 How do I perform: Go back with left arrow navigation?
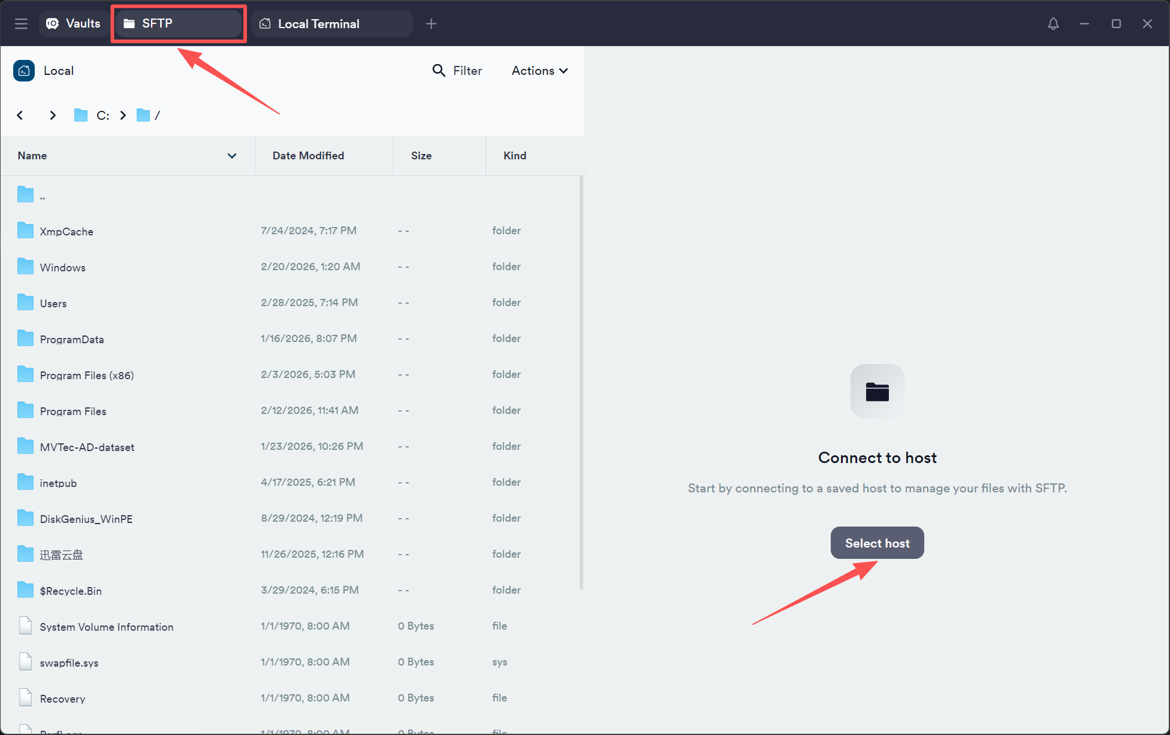20,115
